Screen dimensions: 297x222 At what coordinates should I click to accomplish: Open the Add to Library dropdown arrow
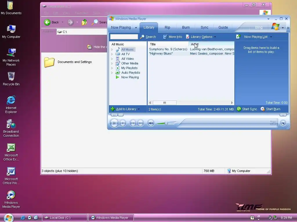pos(139,109)
